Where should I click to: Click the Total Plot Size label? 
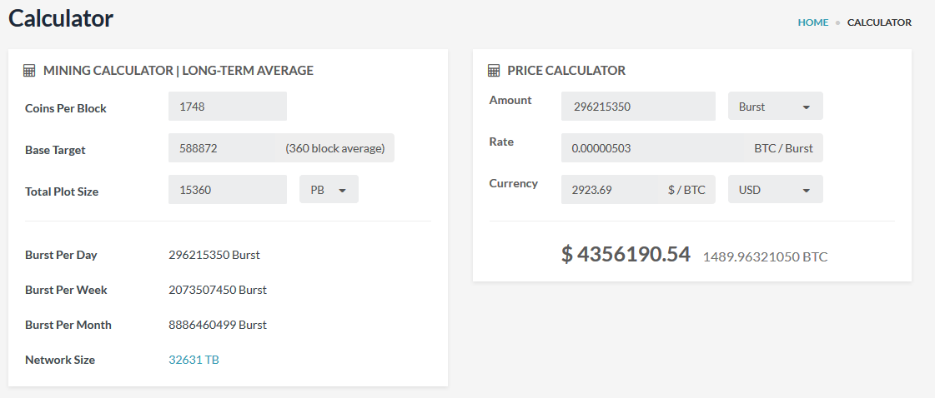62,192
